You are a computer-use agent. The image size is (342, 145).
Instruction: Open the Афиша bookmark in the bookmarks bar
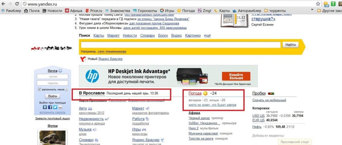click(x=74, y=10)
